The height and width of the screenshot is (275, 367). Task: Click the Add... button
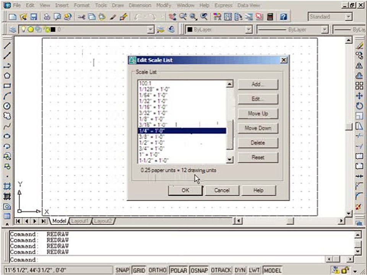(258, 84)
